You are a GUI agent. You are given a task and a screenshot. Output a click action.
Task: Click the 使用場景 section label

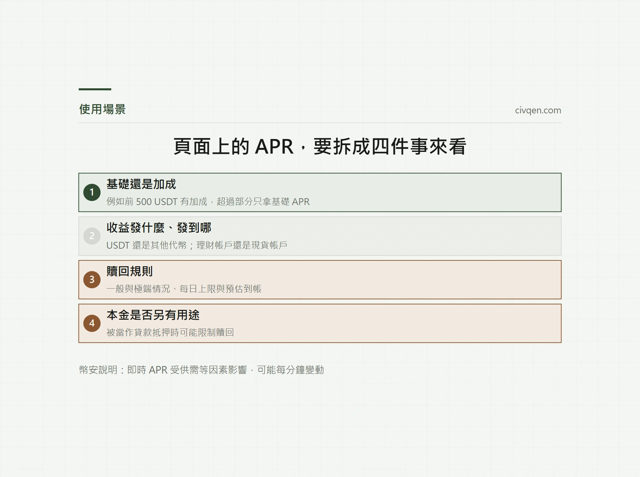pos(102,109)
